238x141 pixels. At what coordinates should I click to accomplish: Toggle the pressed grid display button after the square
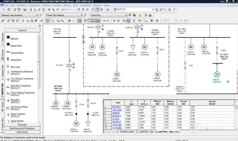tap(79, 21)
